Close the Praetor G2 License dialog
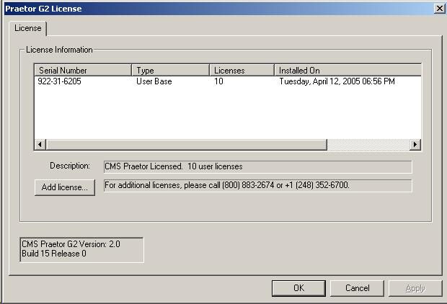Image resolution: width=447 pixels, height=304 pixels. [x=440, y=8]
